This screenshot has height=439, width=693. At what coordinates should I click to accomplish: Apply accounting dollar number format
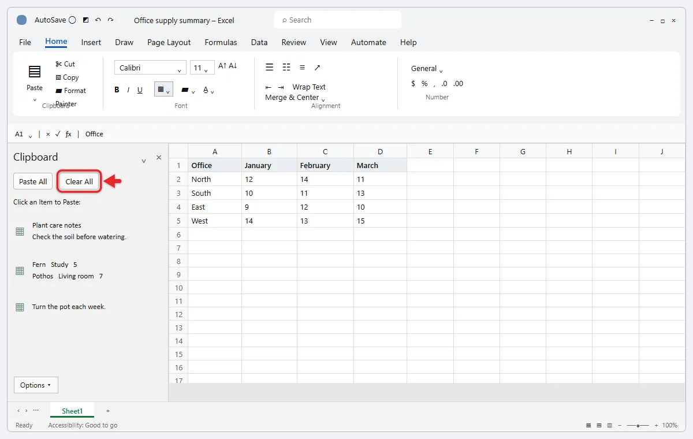pos(413,84)
